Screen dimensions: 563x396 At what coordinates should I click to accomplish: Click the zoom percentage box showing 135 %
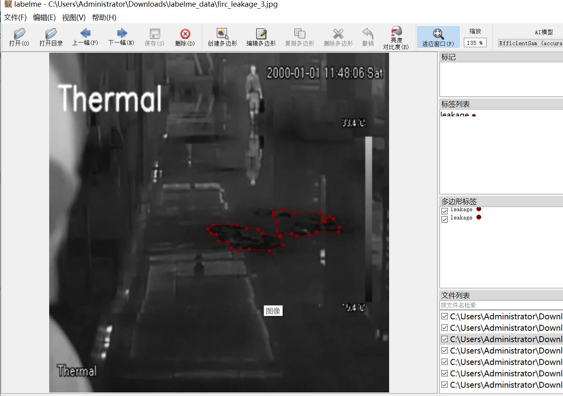[x=475, y=43]
